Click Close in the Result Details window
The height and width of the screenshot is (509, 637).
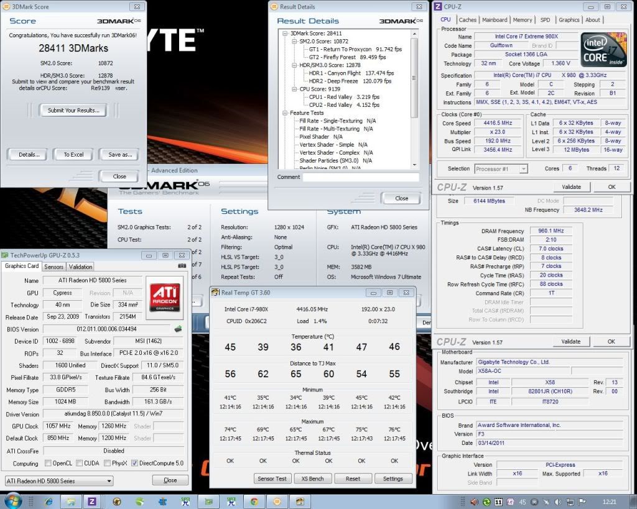[401, 198]
